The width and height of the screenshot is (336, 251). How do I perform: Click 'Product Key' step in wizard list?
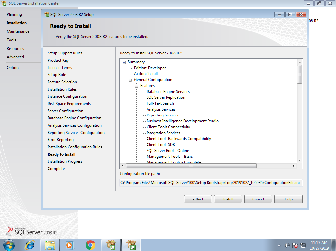[58, 60]
